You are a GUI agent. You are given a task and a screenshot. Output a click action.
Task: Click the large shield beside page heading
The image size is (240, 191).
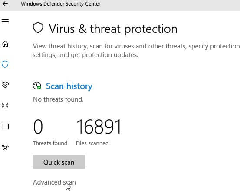38,28
